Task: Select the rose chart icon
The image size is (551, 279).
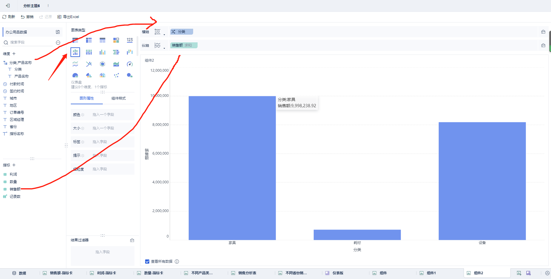Action: 89,75
